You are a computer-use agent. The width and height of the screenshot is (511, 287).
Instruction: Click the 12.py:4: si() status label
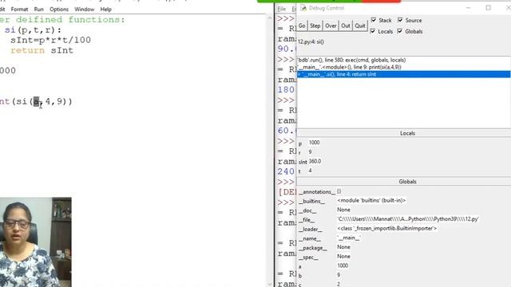point(311,41)
